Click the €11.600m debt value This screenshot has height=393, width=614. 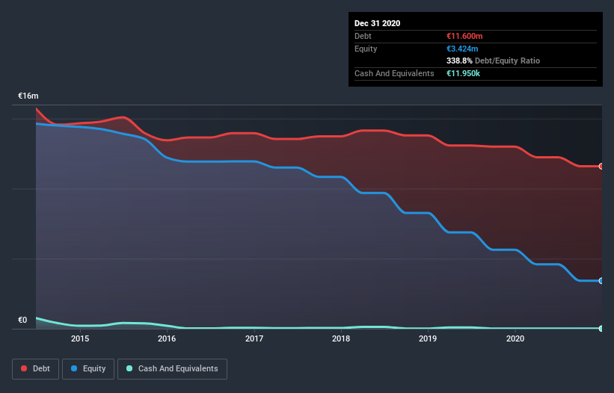coord(464,36)
